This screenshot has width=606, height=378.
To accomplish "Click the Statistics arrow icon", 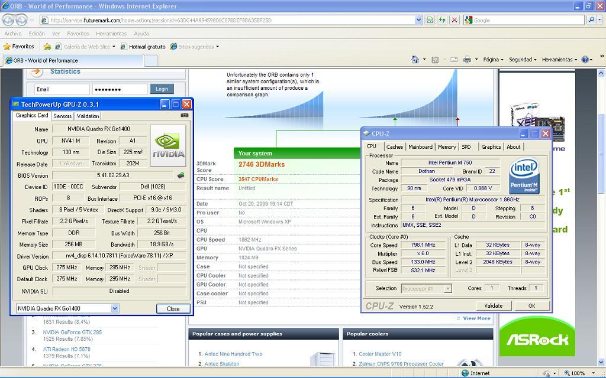I will (36, 71).
